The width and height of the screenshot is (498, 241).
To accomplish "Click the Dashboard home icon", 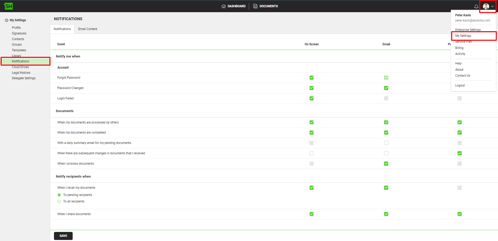I will (x=223, y=6).
